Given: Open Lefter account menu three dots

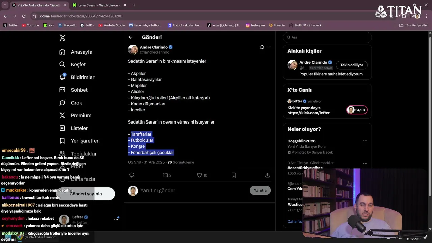Looking at the screenshot, I should pos(116,219).
